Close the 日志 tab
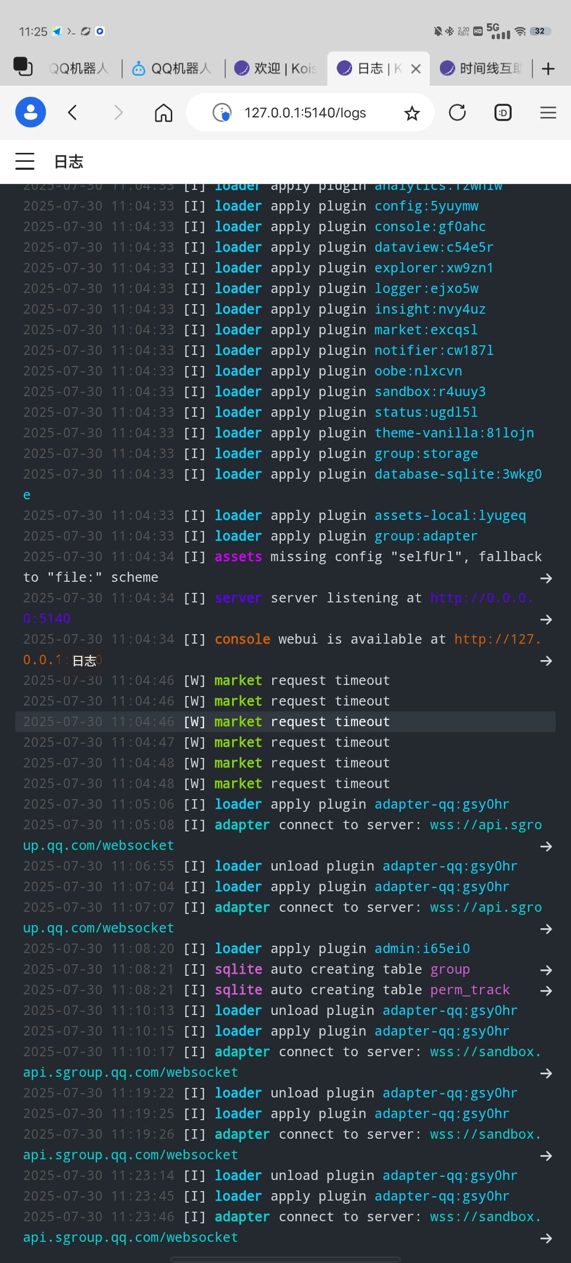571x1263 pixels. pos(416,69)
